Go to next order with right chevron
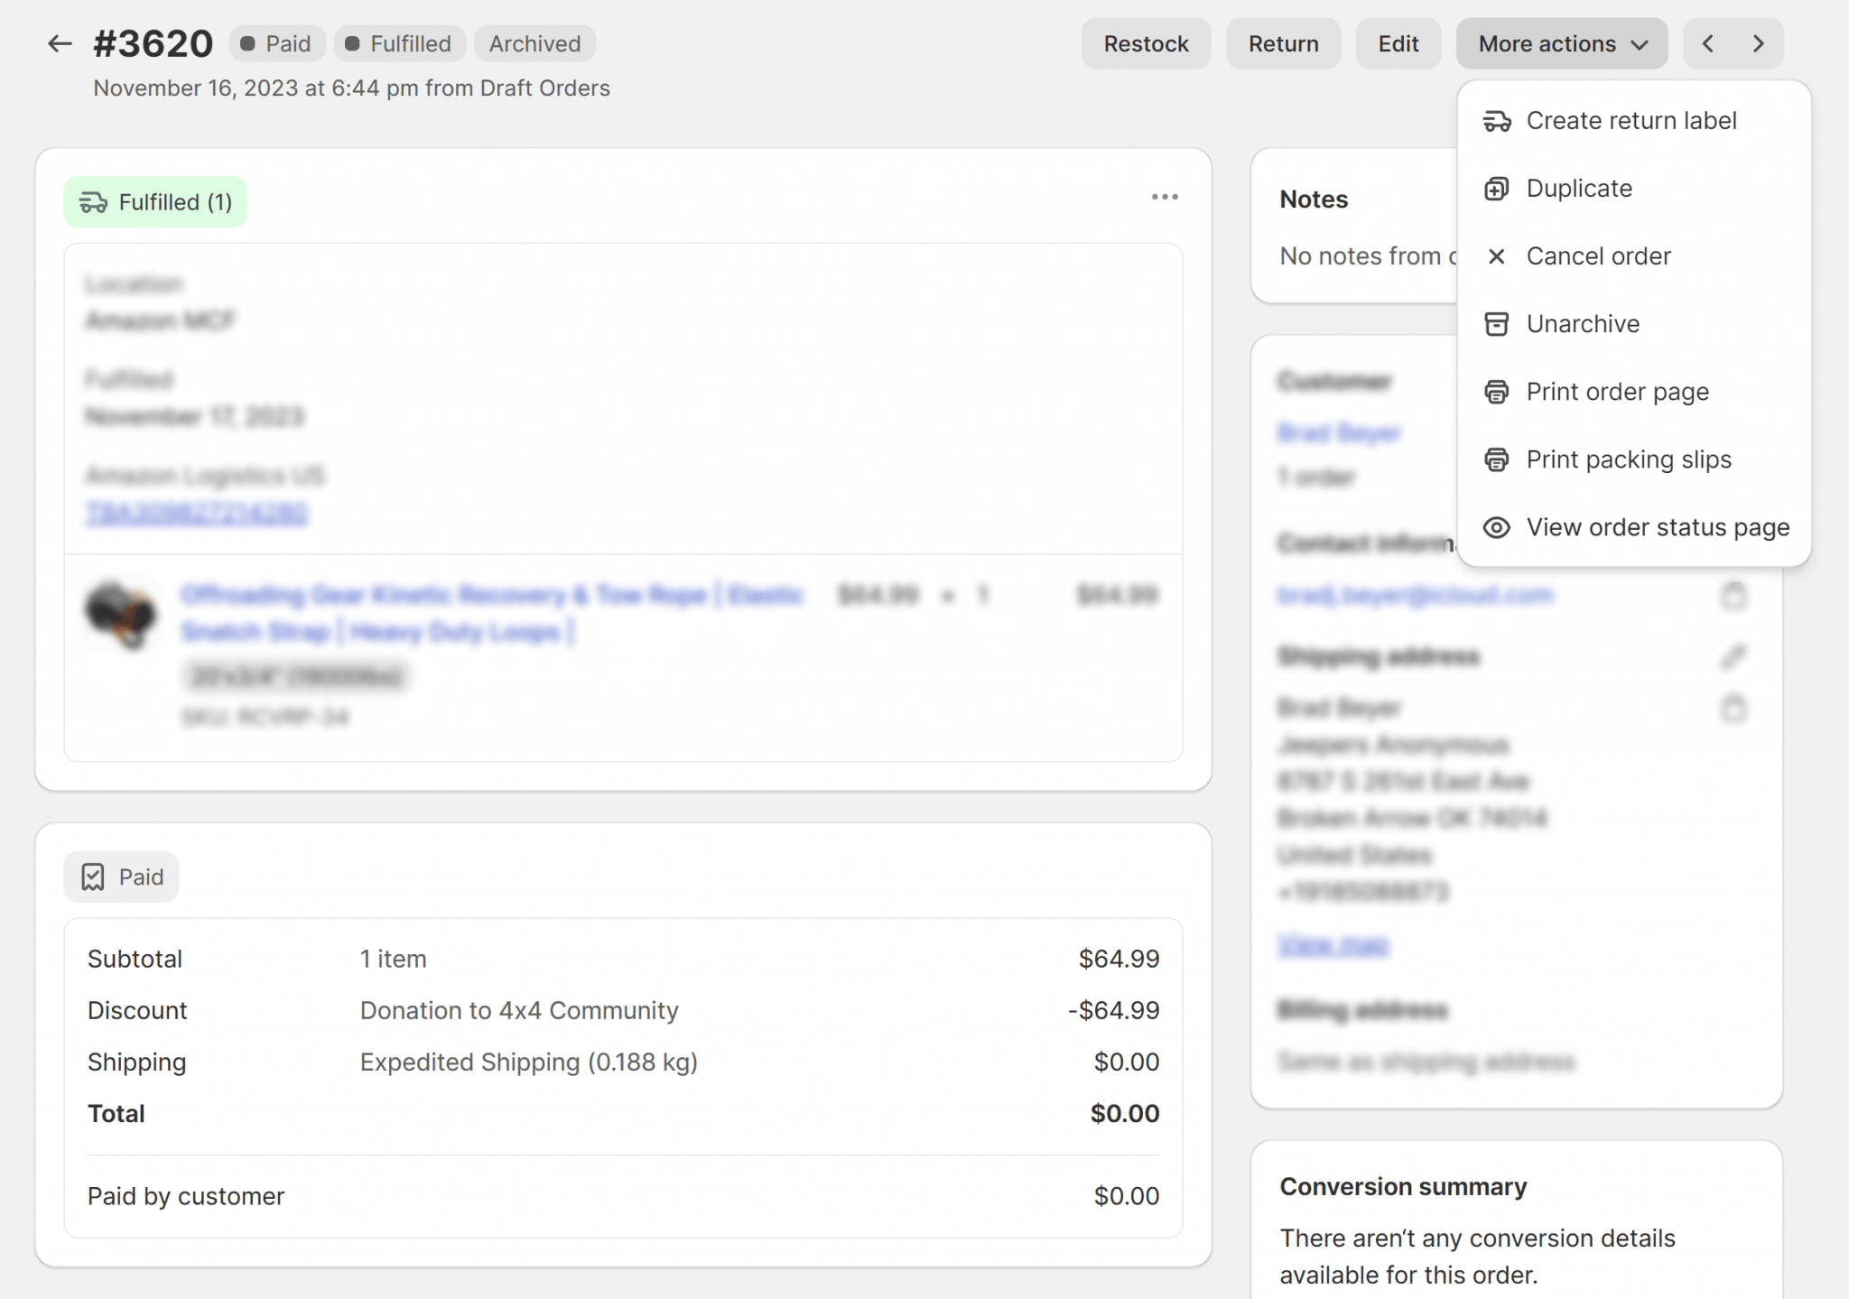 [x=1758, y=43]
